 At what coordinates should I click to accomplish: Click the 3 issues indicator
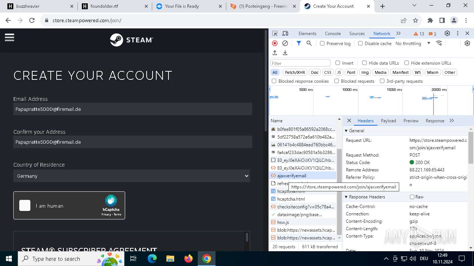[x=432, y=34]
